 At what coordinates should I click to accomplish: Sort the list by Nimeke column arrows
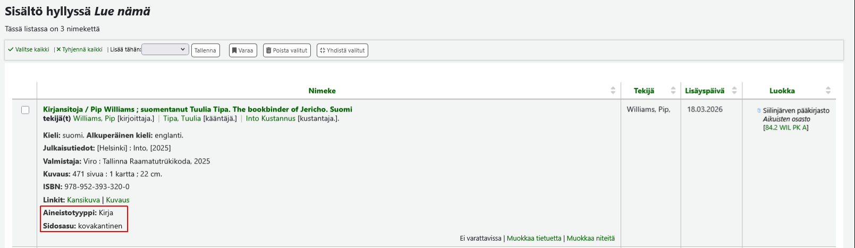(613, 91)
